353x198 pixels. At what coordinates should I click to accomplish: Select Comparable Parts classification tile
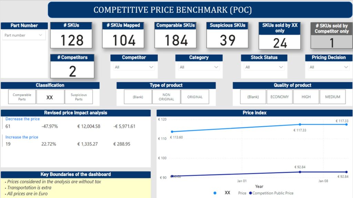22,97
